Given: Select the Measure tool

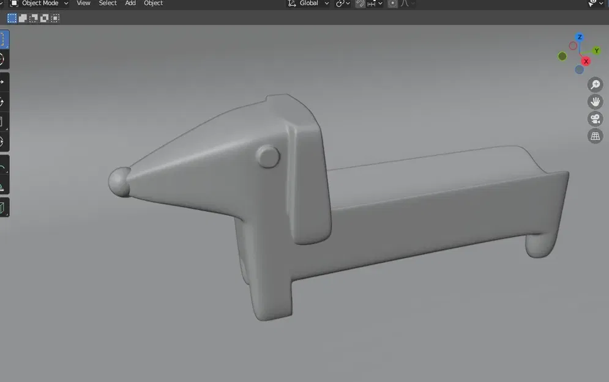Looking at the screenshot, I should 4,185.
